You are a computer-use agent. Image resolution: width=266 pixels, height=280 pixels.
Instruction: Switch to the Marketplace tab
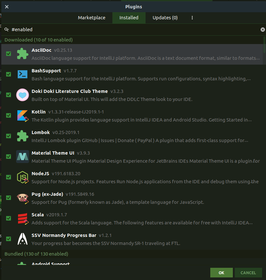[x=92, y=18]
